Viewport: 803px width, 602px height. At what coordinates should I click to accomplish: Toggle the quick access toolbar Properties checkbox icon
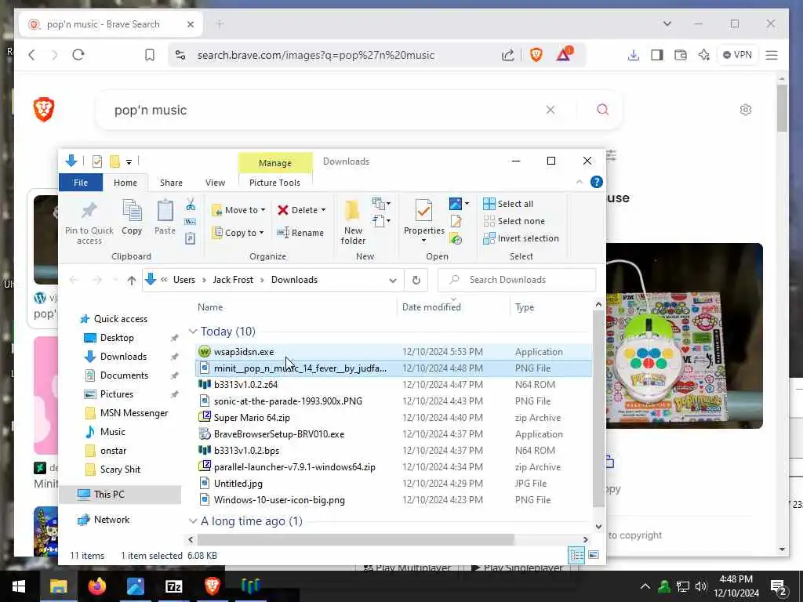[x=96, y=161]
